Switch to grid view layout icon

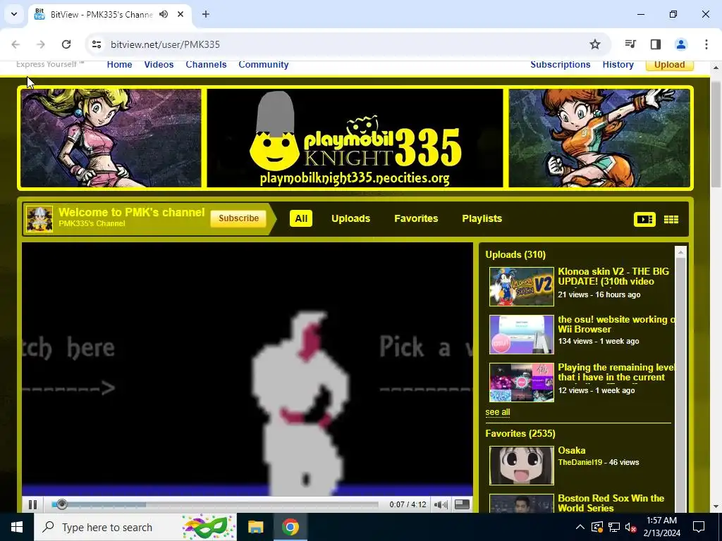click(x=671, y=220)
